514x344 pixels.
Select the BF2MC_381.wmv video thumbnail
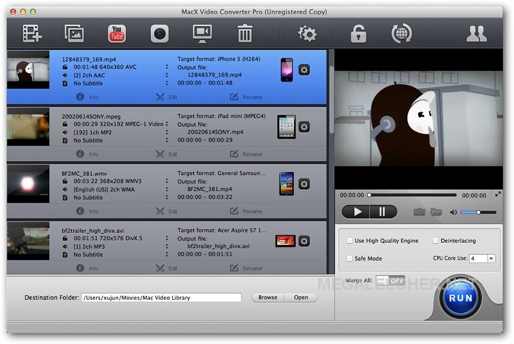[x=28, y=184]
